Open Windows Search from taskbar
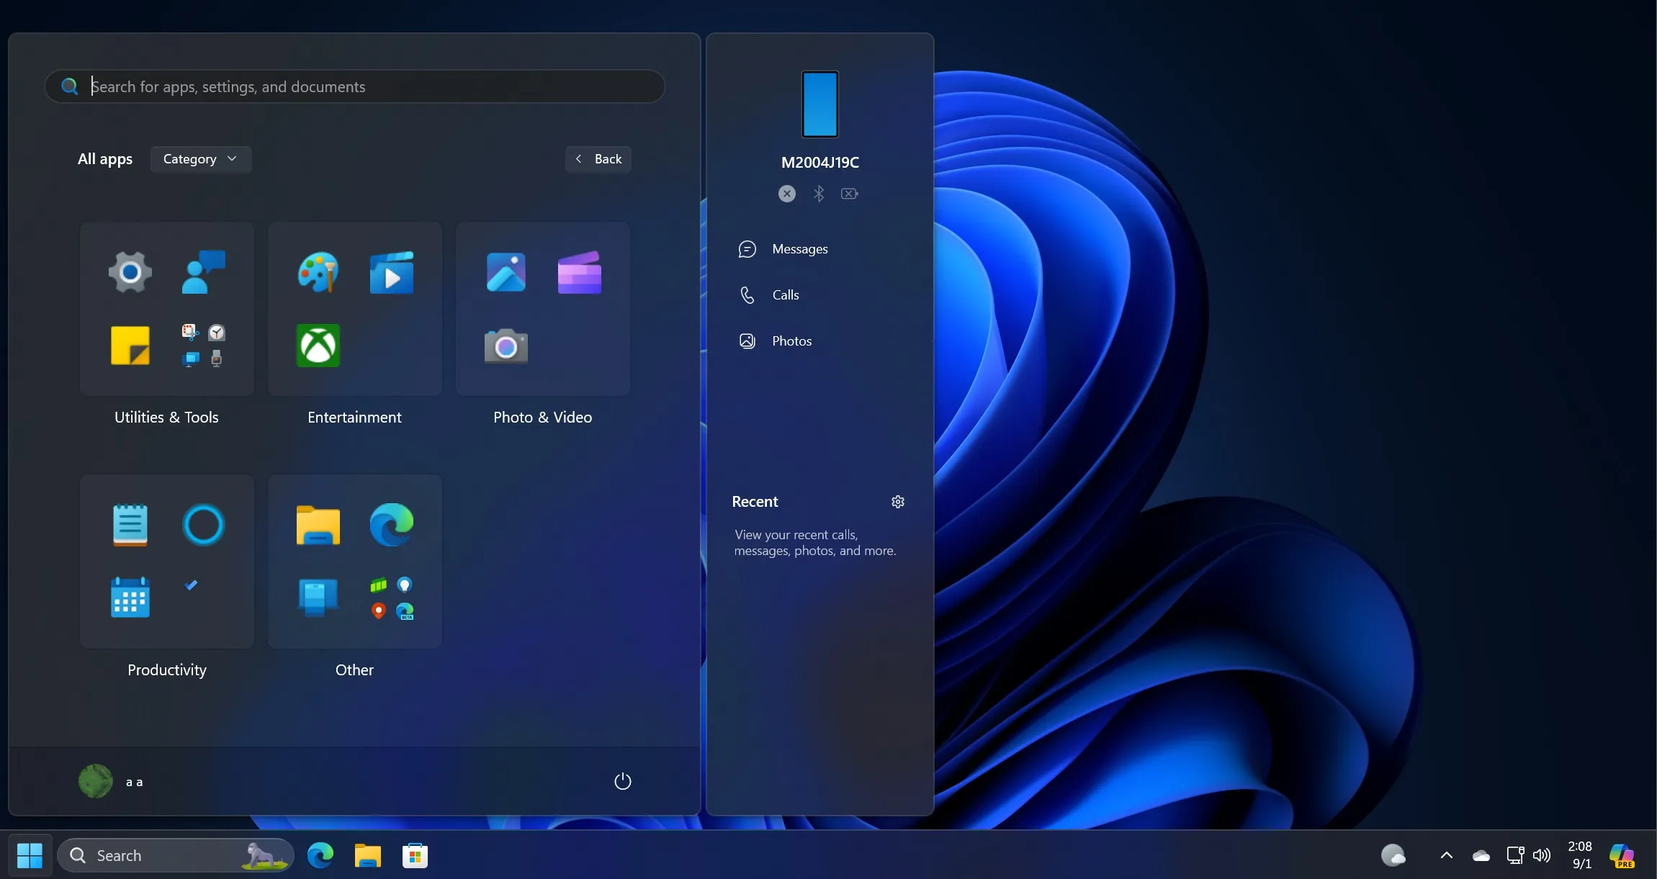The image size is (1657, 879). click(x=174, y=855)
